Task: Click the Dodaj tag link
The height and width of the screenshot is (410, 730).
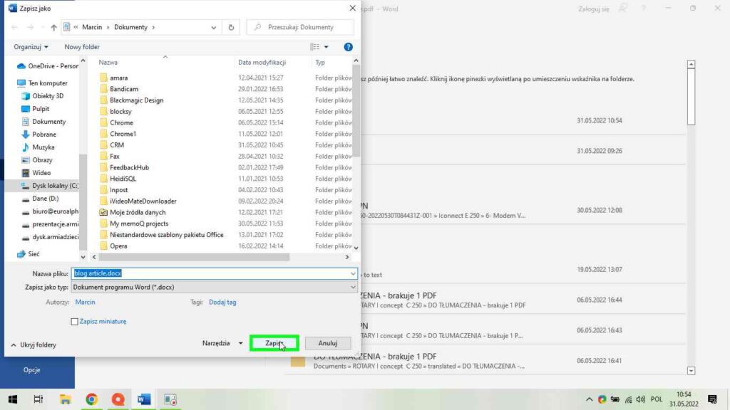Action: [222, 302]
